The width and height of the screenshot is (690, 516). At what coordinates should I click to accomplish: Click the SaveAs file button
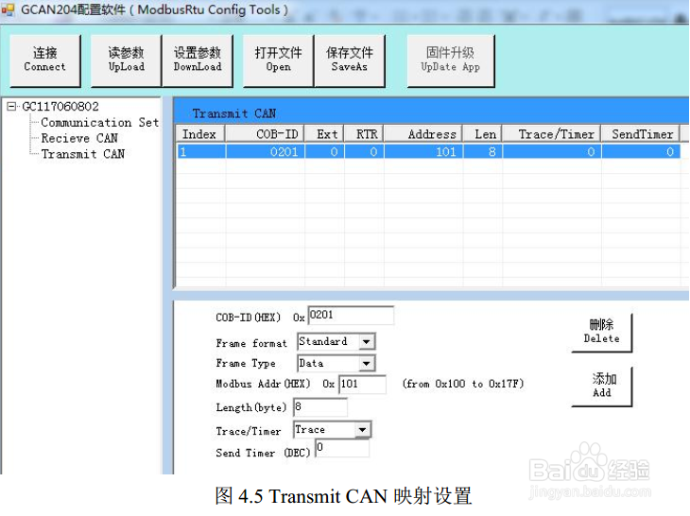click(x=350, y=60)
